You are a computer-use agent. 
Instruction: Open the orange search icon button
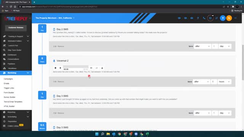click(x=229, y=18)
